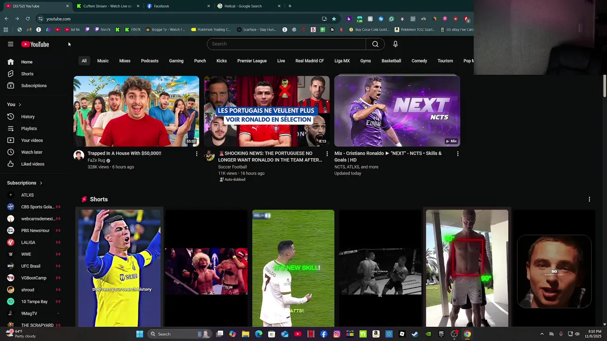Screen dimensions: 607x341
Task: Open options for Cristiano Ronaldo NEXT mix
Action: pyautogui.click(x=458, y=153)
